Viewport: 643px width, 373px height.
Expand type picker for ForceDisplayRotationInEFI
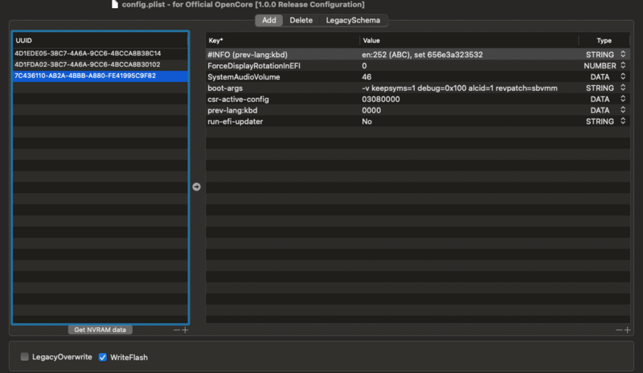[x=621, y=65]
